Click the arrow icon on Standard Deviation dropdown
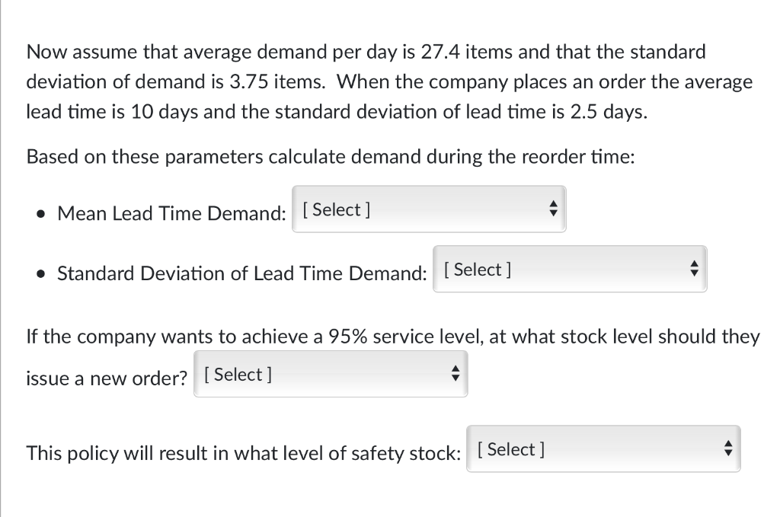The image size is (780, 517). click(x=694, y=268)
